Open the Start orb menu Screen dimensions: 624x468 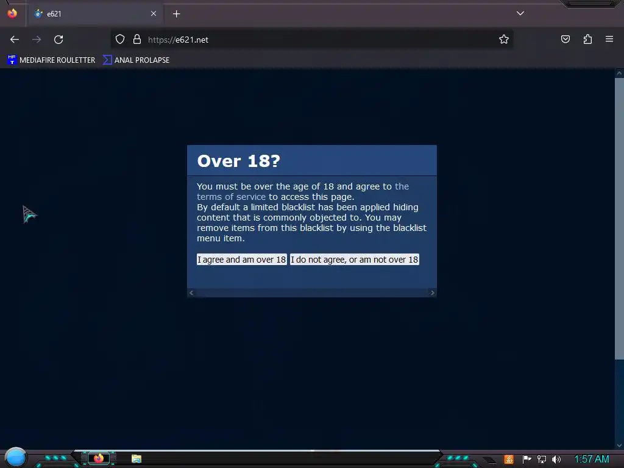(15, 457)
